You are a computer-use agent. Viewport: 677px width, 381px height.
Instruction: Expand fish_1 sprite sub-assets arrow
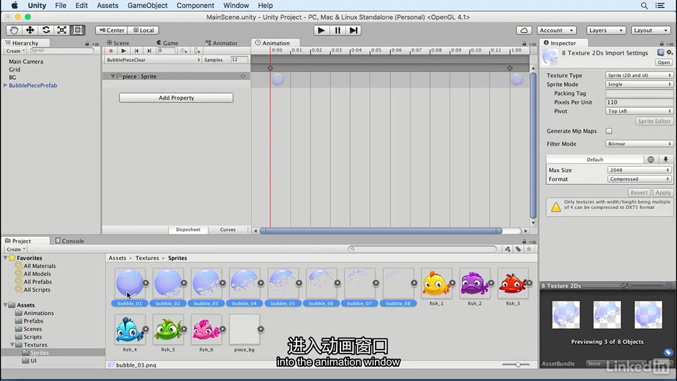point(452,283)
